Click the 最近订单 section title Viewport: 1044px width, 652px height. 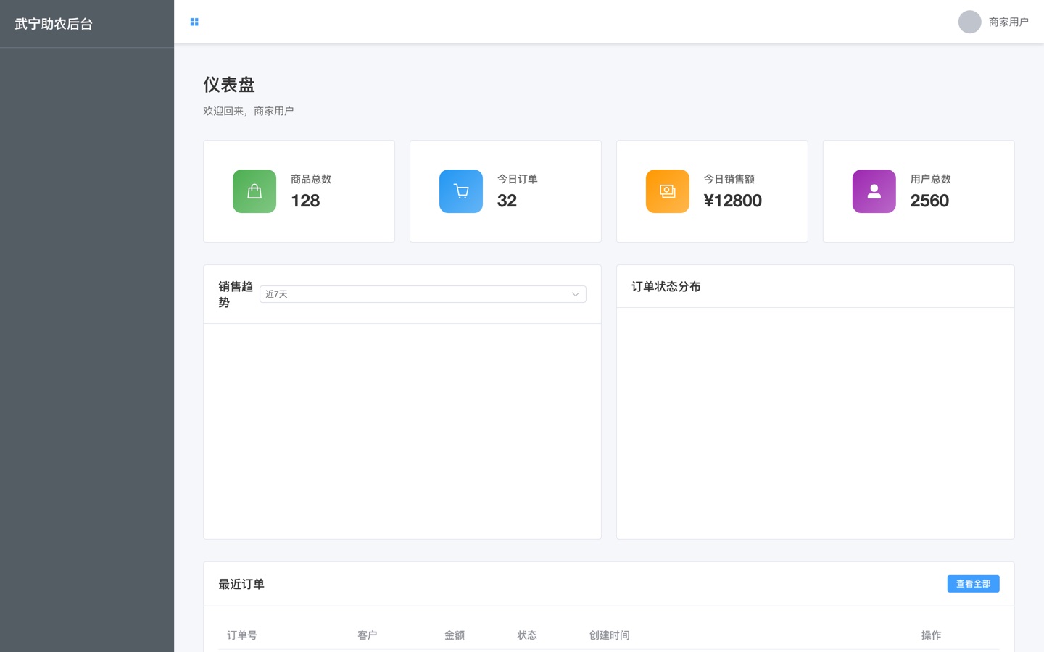click(x=241, y=585)
